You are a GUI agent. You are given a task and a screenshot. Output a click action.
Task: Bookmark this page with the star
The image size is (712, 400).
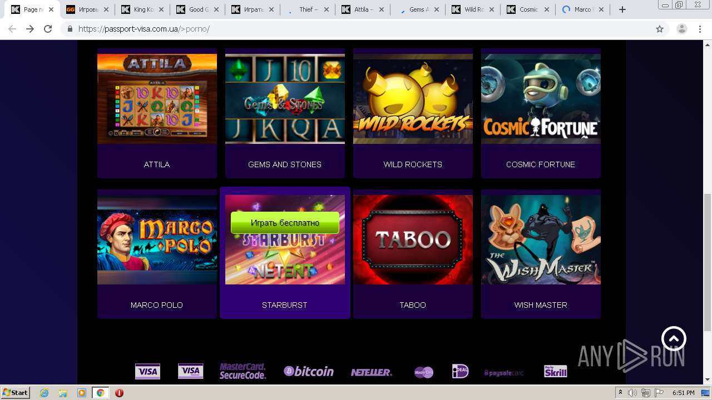[660, 29]
